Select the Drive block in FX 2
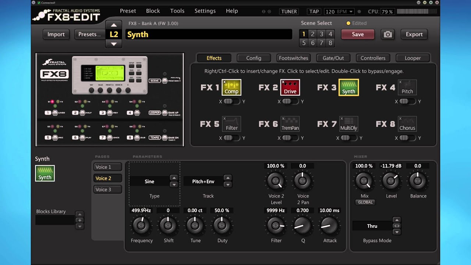 [x=290, y=88]
